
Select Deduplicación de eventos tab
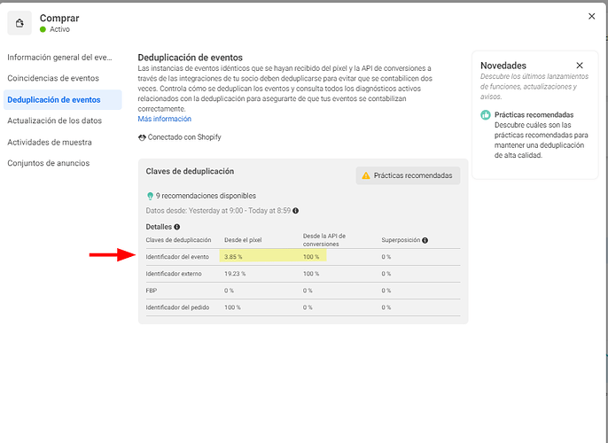(x=62, y=99)
